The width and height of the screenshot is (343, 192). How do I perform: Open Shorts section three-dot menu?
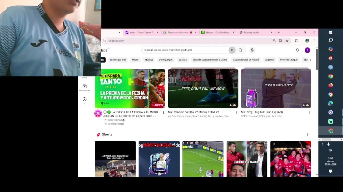[308, 135]
